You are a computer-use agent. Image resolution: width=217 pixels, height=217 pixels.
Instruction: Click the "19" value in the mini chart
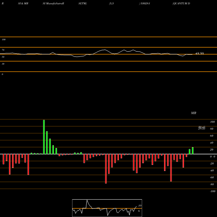coord(140,206)
